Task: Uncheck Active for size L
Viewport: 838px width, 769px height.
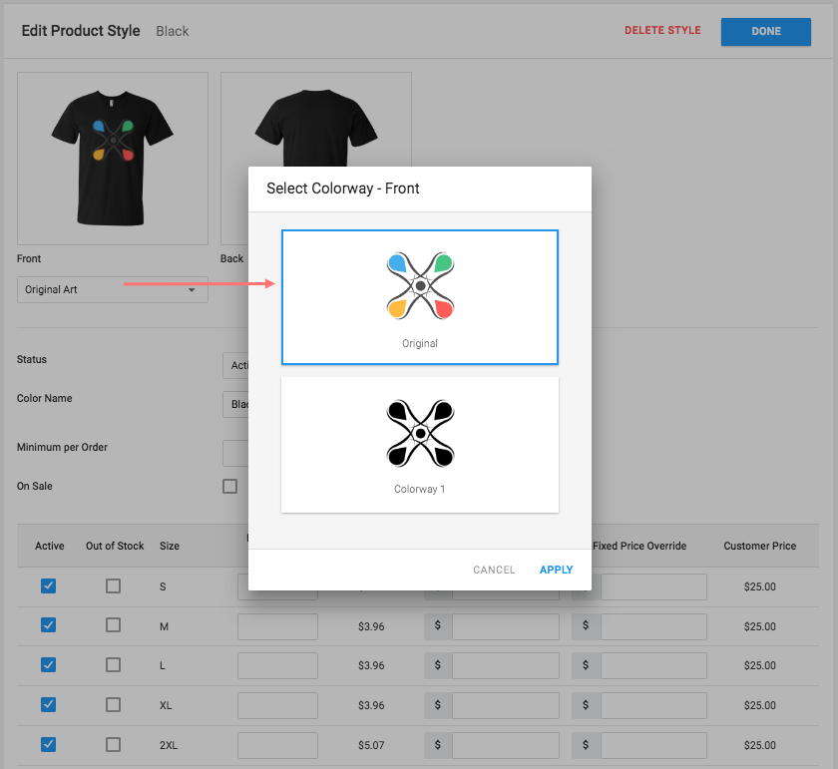Action: tap(49, 665)
